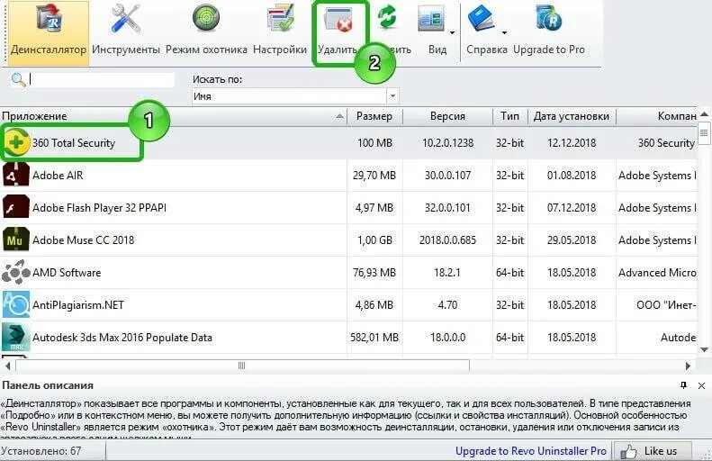
Task: Expand the Справка dropdown arrow
Action: 504,32
